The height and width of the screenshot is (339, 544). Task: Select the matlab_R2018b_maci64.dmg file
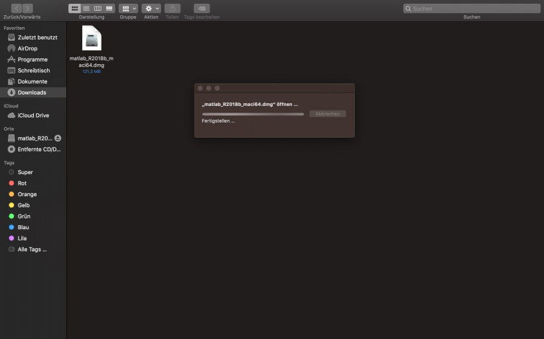click(x=92, y=40)
